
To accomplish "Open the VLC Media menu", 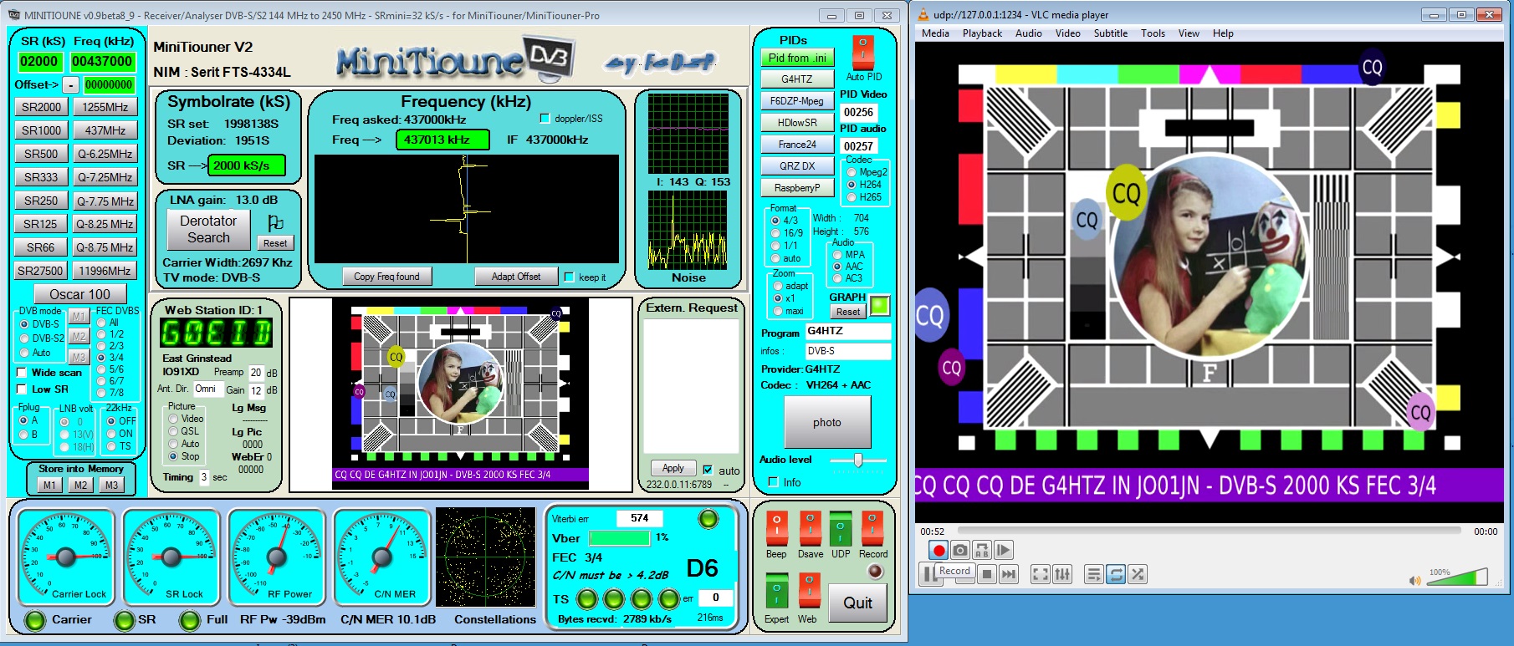I will coord(935,33).
